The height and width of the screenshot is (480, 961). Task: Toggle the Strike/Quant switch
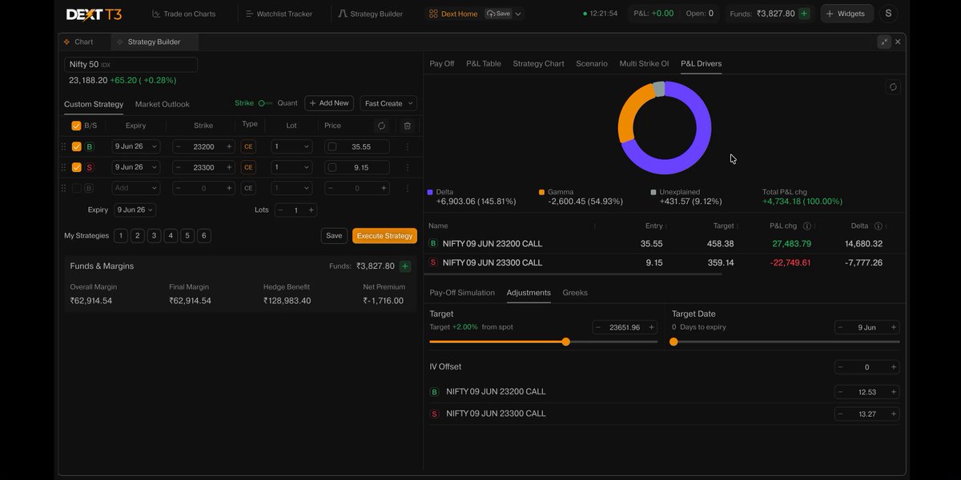tap(265, 103)
